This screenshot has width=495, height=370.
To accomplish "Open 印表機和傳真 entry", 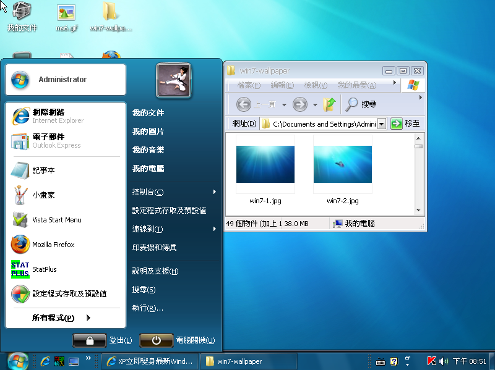I will tap(154, 248).
